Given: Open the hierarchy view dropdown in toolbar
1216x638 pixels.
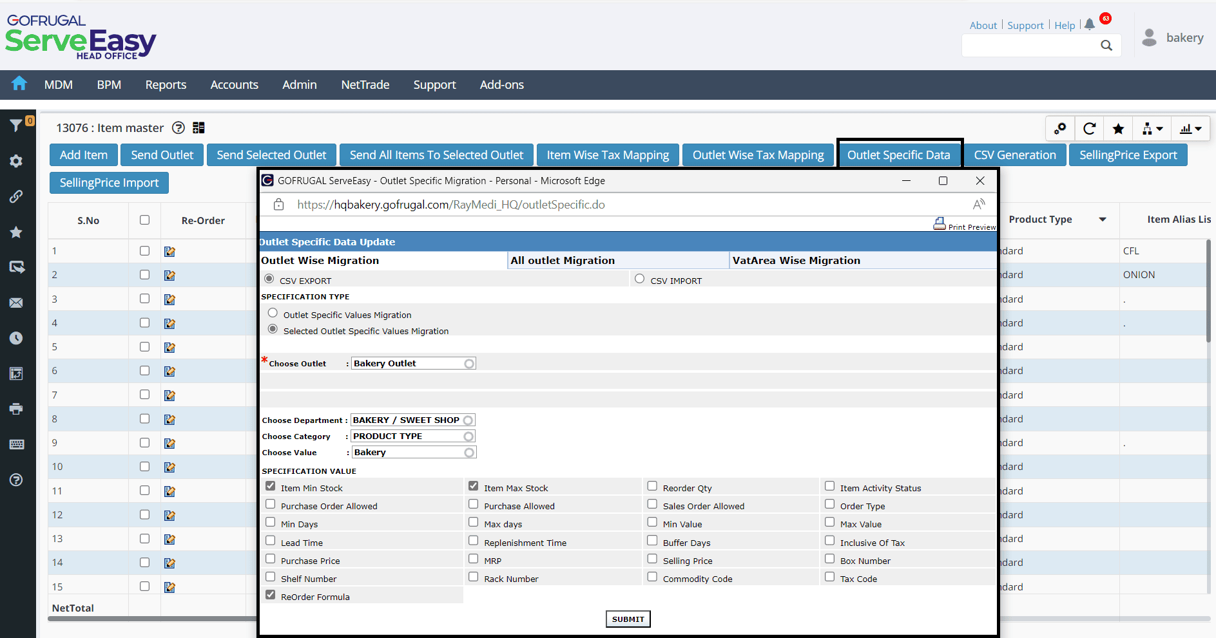Looking at the screenshot, I should coord(1152,129).
